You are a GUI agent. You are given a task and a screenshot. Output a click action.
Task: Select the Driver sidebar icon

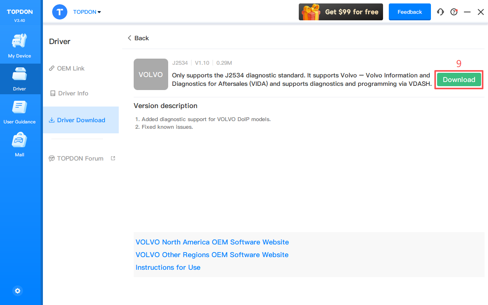pos(20,79)
